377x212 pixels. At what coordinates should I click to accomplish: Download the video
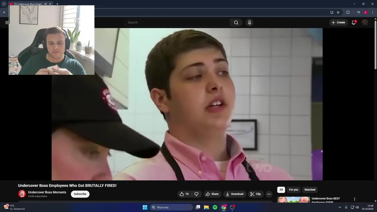coord(234,194)
